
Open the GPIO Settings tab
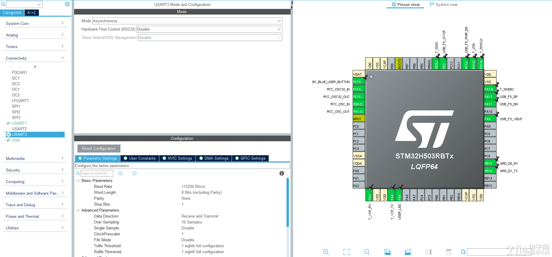(250, 158)
